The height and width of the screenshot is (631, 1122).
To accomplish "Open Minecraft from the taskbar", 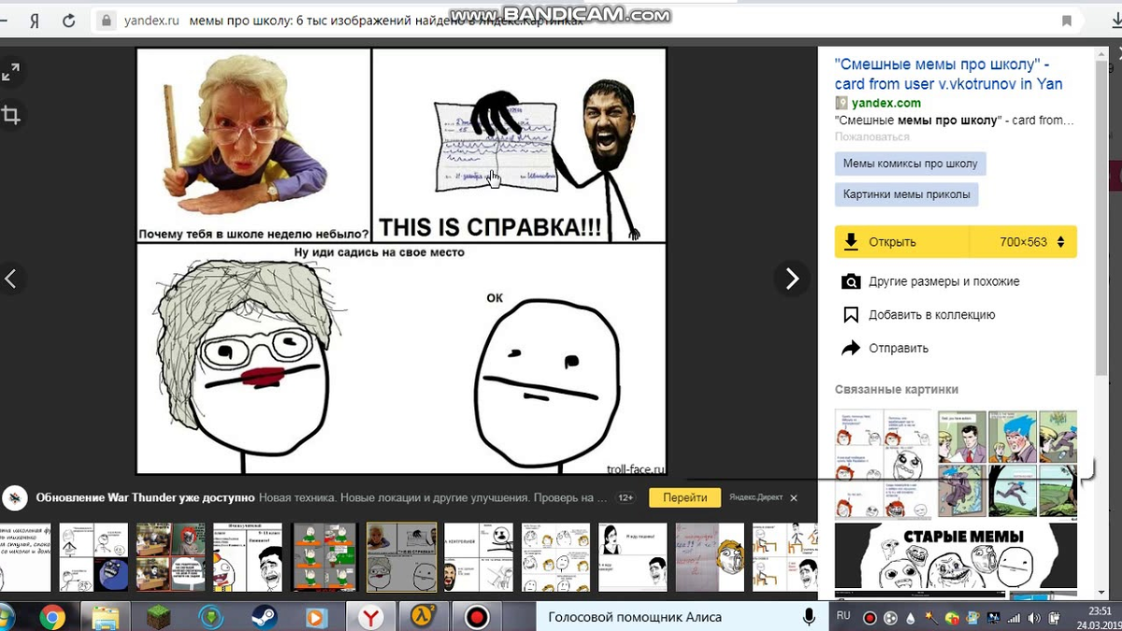I will pos(158,617).
